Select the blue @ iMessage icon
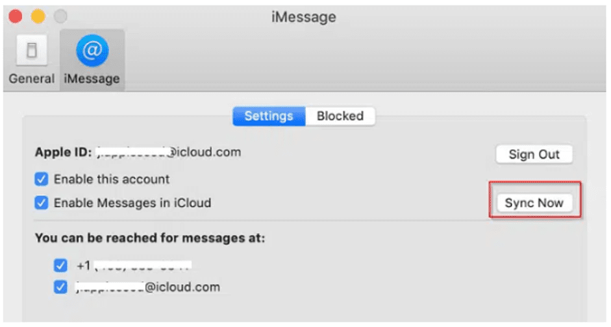 (x=92, y=50)
